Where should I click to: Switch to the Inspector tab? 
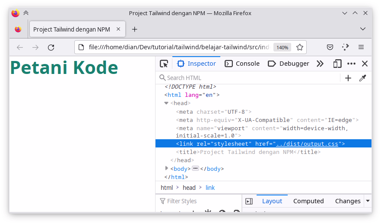pos(196,64)
